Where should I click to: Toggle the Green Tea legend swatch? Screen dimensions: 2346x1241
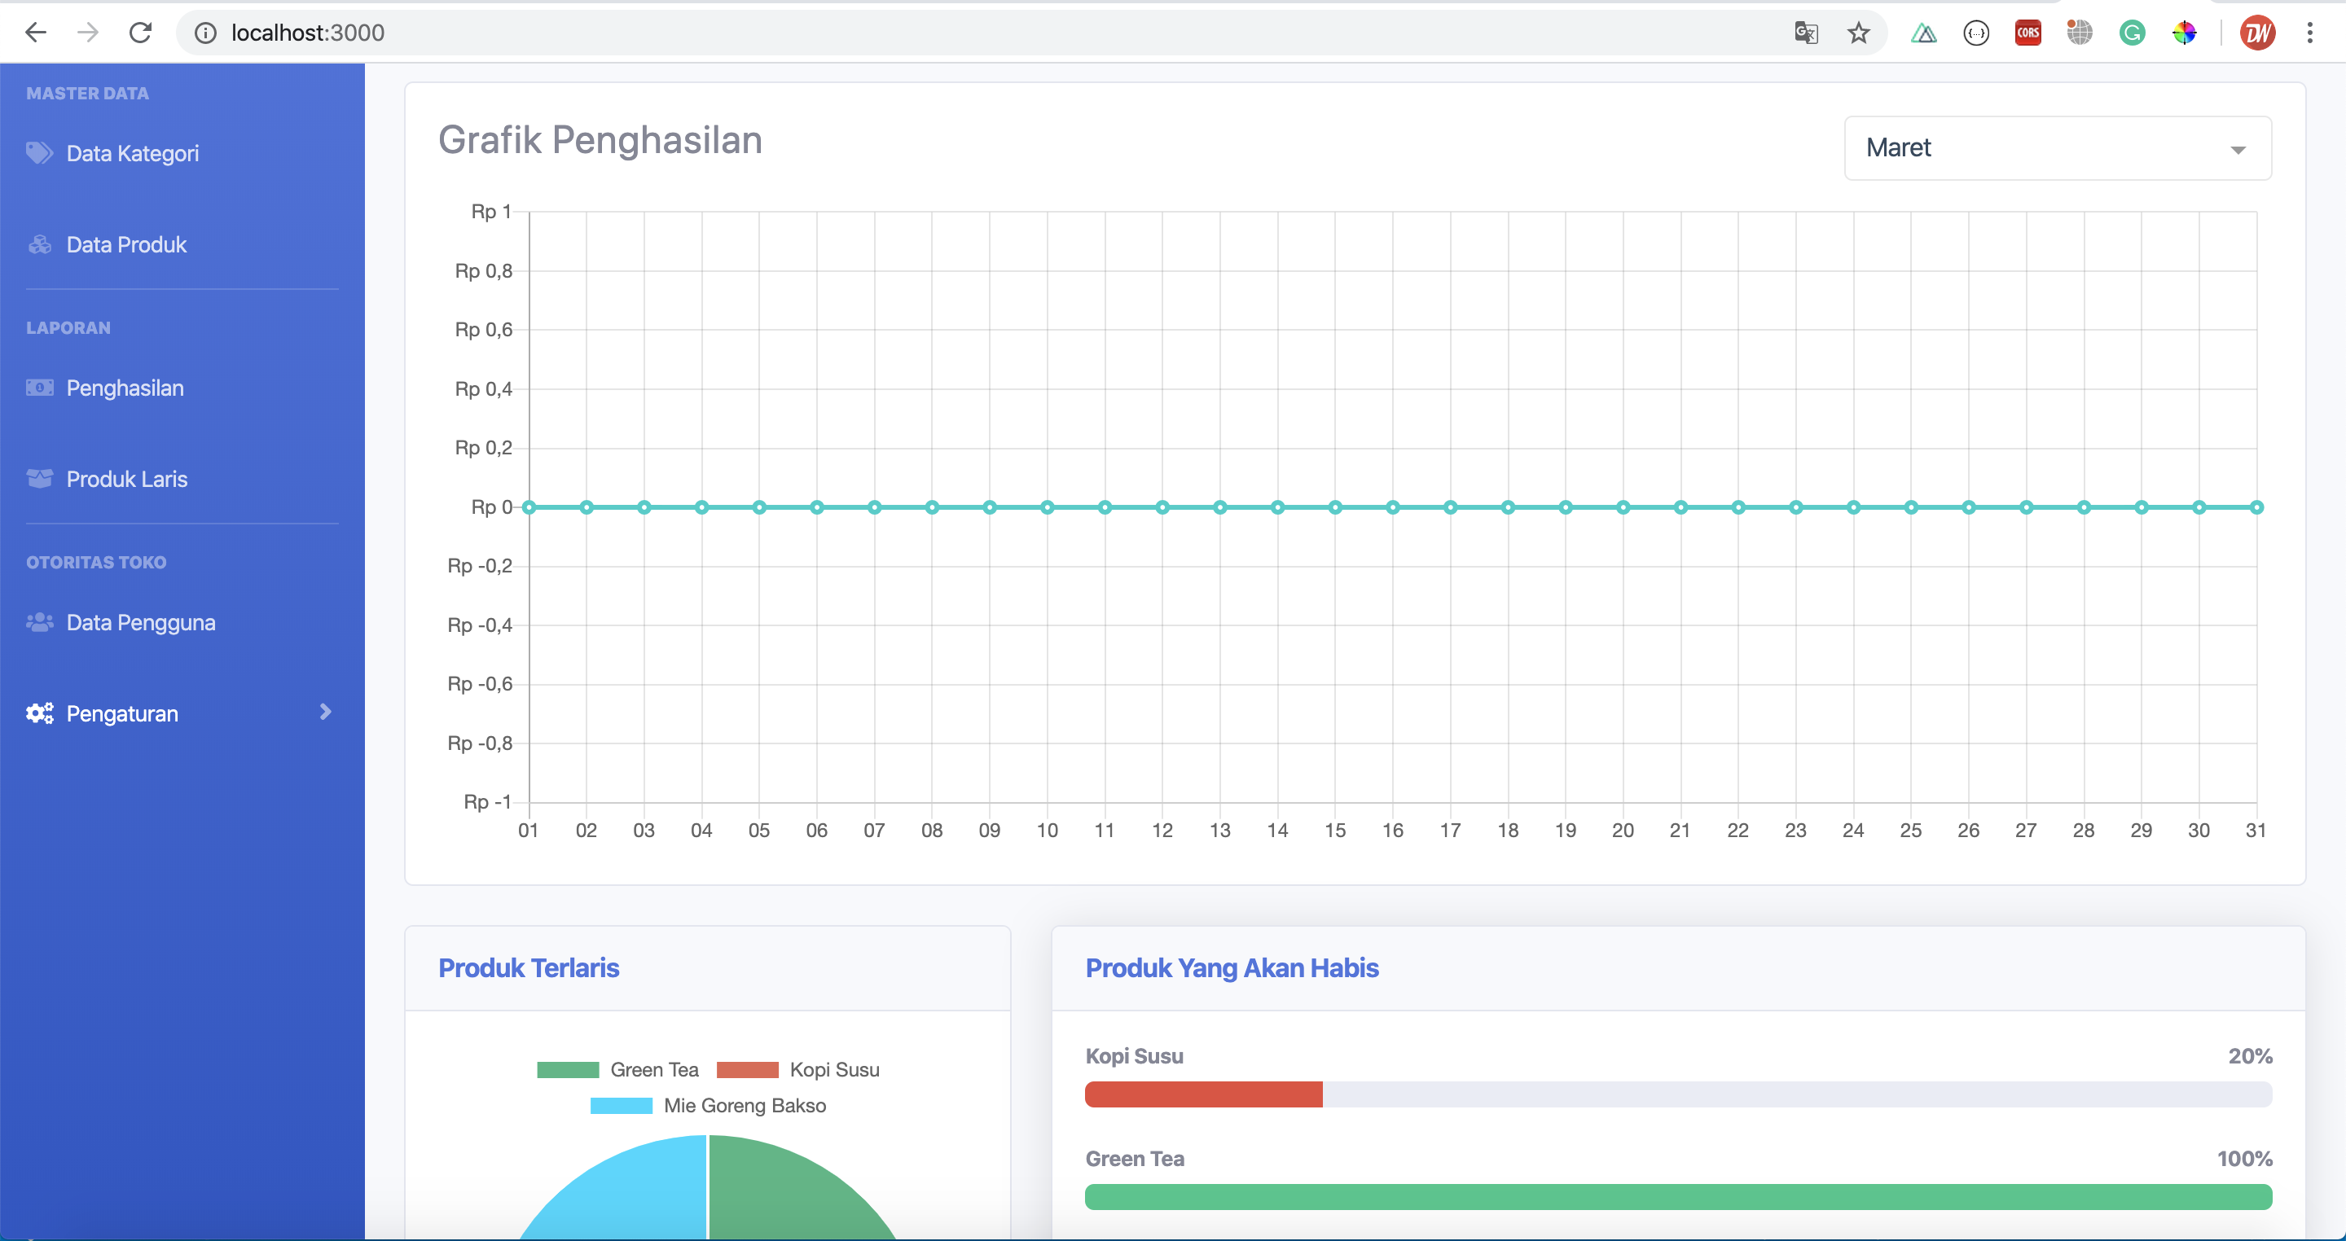[x=568, y=1070]
